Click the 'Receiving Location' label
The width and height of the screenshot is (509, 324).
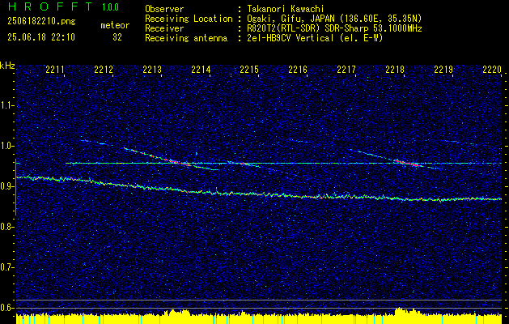[x=189, y=19]
